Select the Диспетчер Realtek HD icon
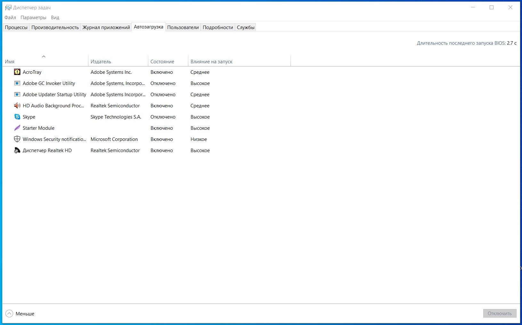Image resolution: width=522 pixels, height=325 pixels. pos(17,150)
